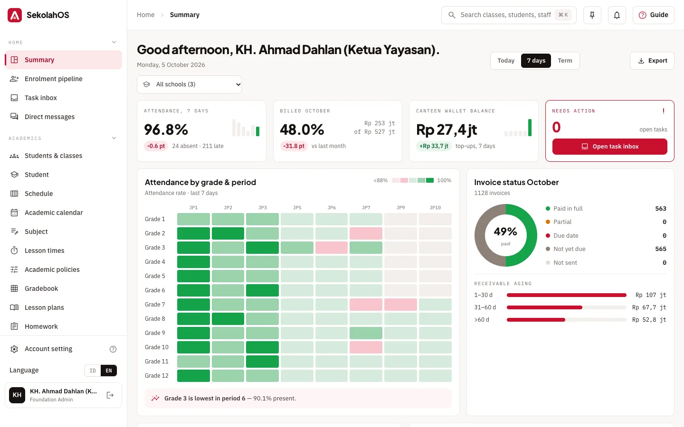684x427 pixels.
Task: Click the 1–30 d receivable aging bar
Action: (x=567, y=295)
